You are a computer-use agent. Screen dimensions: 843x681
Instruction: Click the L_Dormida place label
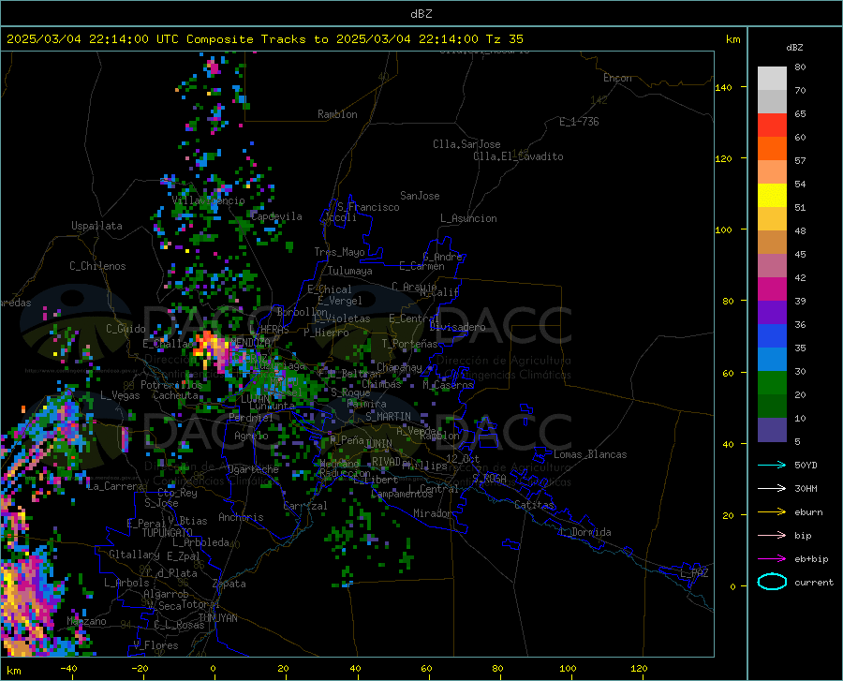[x=585, y=532]
